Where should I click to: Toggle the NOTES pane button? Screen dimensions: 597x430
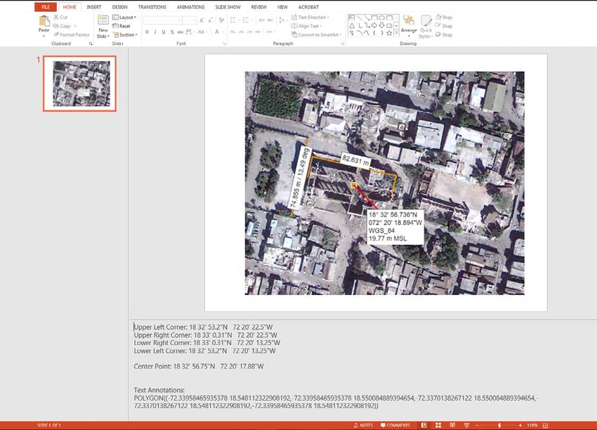pos(364,425)
